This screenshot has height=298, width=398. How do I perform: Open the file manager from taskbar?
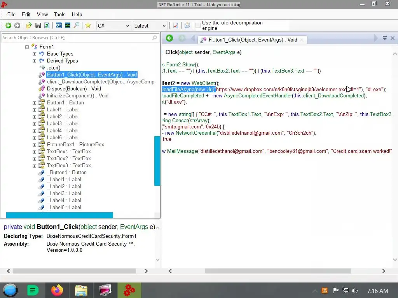81,290
